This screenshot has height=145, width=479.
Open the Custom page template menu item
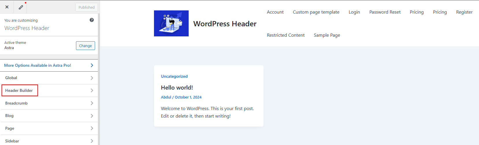pyautogui.click(x=316, y=12)
